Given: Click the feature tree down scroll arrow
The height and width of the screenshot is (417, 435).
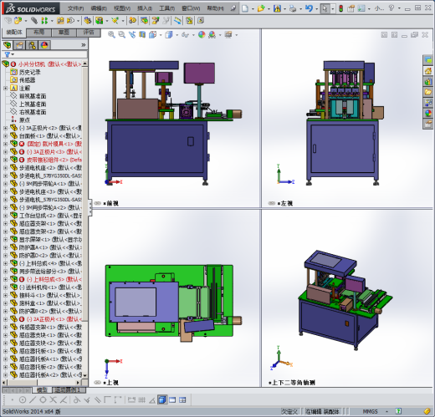Looking at the screenshot, I should pos(84,375).
